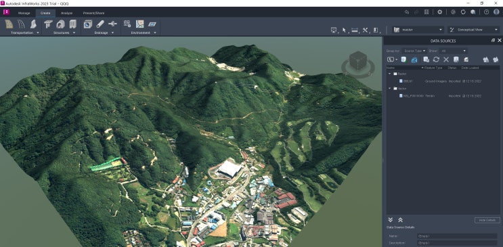The width and height of the screenshot is (503, 247).
Task: Select the roadside barrier tool in Transportation
Action: [x=33, y=24]
